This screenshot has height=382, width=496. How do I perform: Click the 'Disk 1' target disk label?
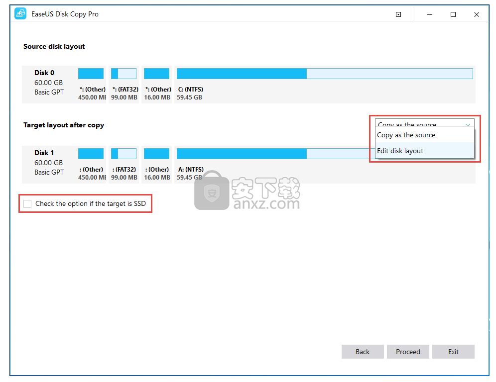coord(44,153)
